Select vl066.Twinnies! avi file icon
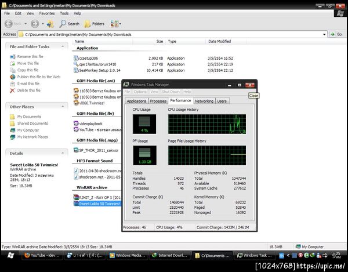Screen dimensions: 348x272 tap(76, 103)
